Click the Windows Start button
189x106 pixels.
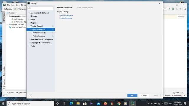(3, 103)
